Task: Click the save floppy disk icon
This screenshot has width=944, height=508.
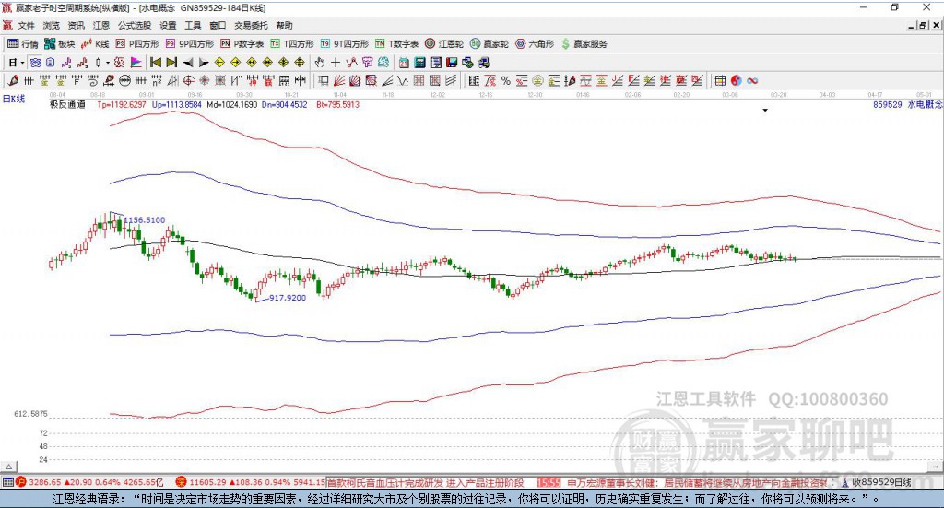Action: click(452, 63)
